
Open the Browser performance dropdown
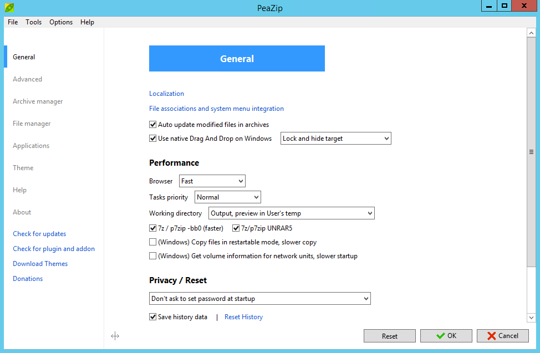212,181
